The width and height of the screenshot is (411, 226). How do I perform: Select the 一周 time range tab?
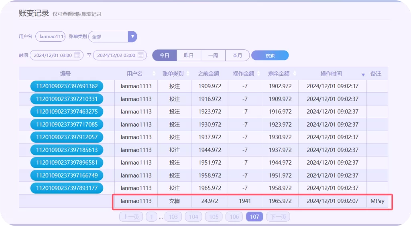[x=213, y=55]
